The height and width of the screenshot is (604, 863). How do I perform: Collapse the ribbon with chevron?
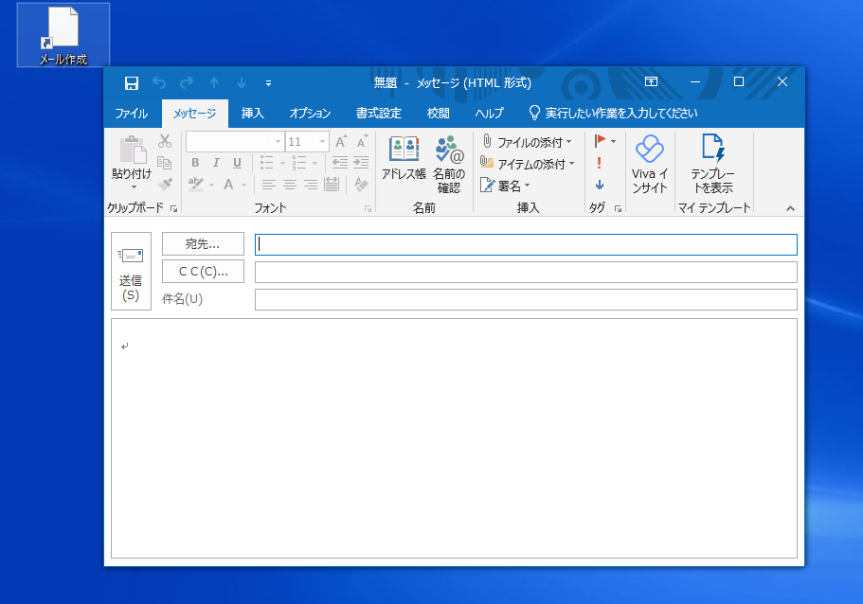[790, 208]
